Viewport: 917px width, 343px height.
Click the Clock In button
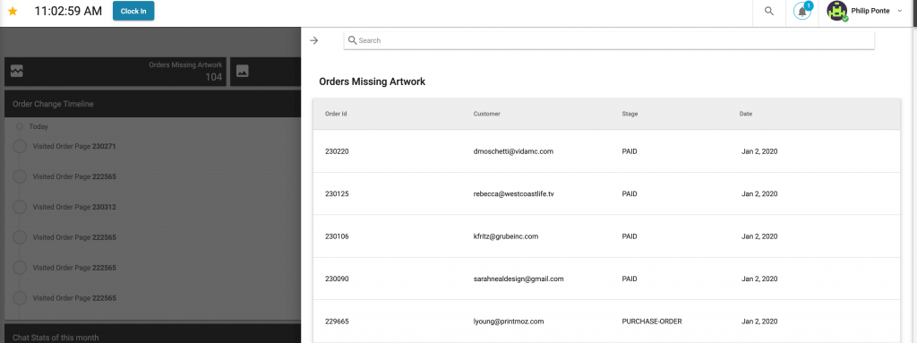pyautogui.click(x=133, y=11)
